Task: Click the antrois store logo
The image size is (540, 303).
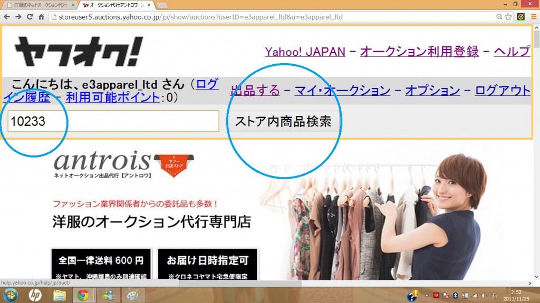Action: [102, 164]
